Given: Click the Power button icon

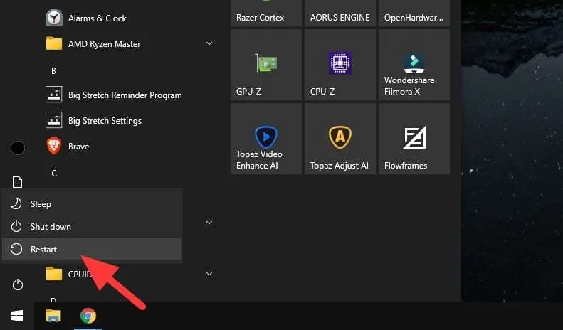Looking at the screenshot, I should [17, 284].
